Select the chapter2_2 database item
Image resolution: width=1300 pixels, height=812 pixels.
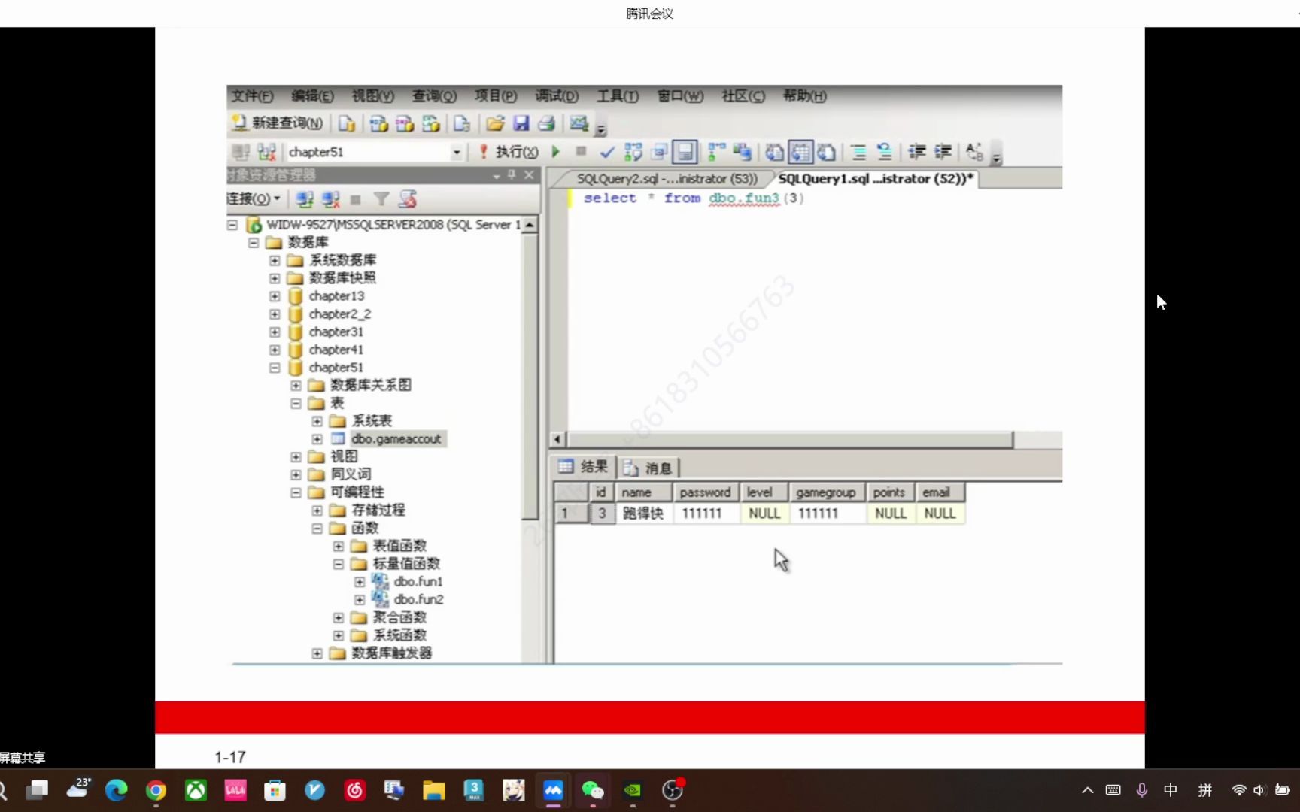point(339,314)
